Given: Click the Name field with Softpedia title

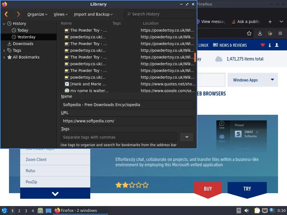Looking at the screenshot, I should pos(127,105).
